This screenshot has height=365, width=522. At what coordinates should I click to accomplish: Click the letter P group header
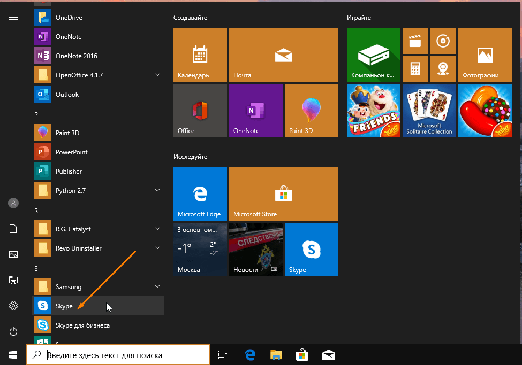tap(36, 115)
